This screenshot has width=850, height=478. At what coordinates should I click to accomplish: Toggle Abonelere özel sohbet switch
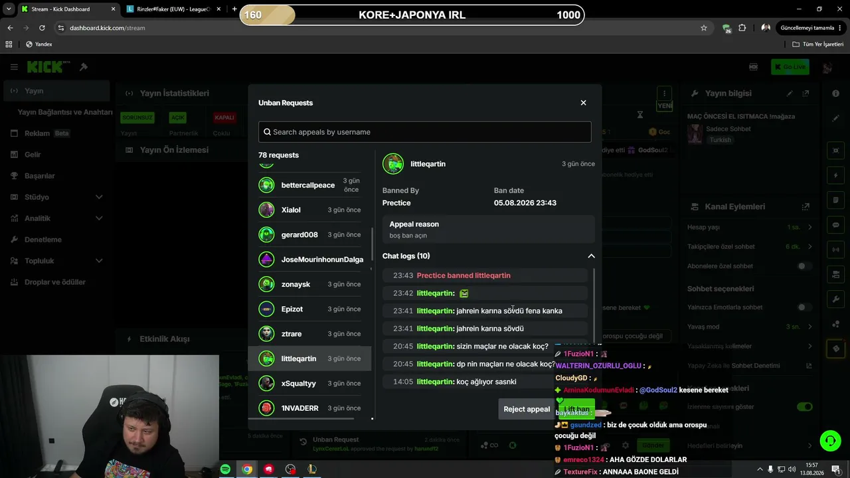tap(804, 266)
